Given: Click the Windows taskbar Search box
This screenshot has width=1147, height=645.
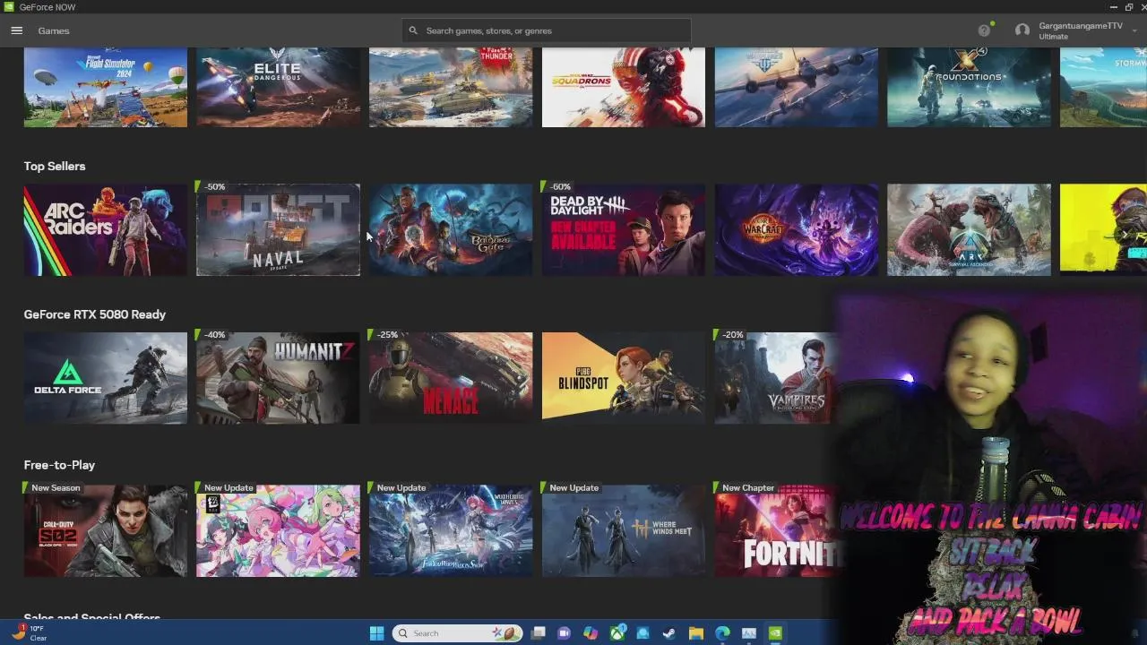Looking at the screenshot, I should 458,633.
